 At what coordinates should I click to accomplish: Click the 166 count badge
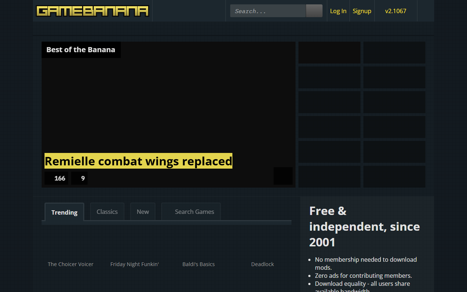pos(57,178)
